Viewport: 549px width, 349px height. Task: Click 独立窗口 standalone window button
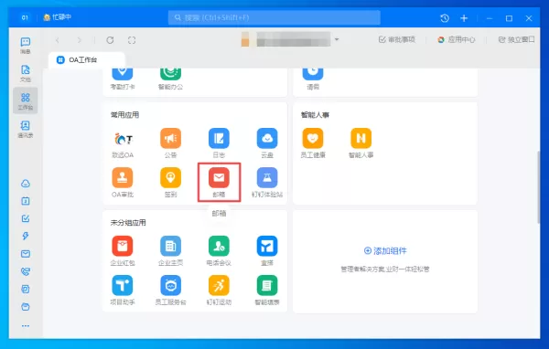click(516, 39)
